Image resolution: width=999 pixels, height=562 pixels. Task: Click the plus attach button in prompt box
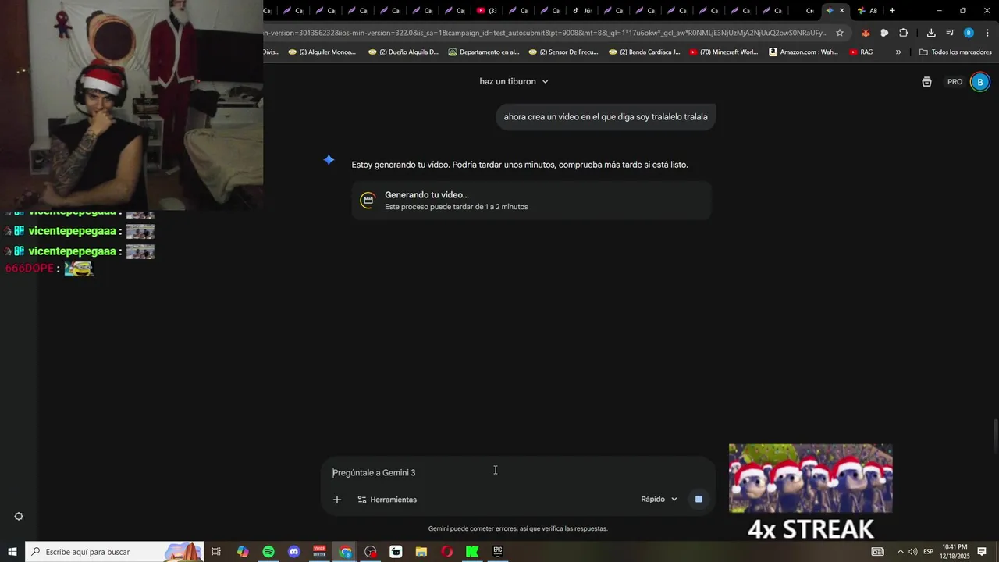337,500
